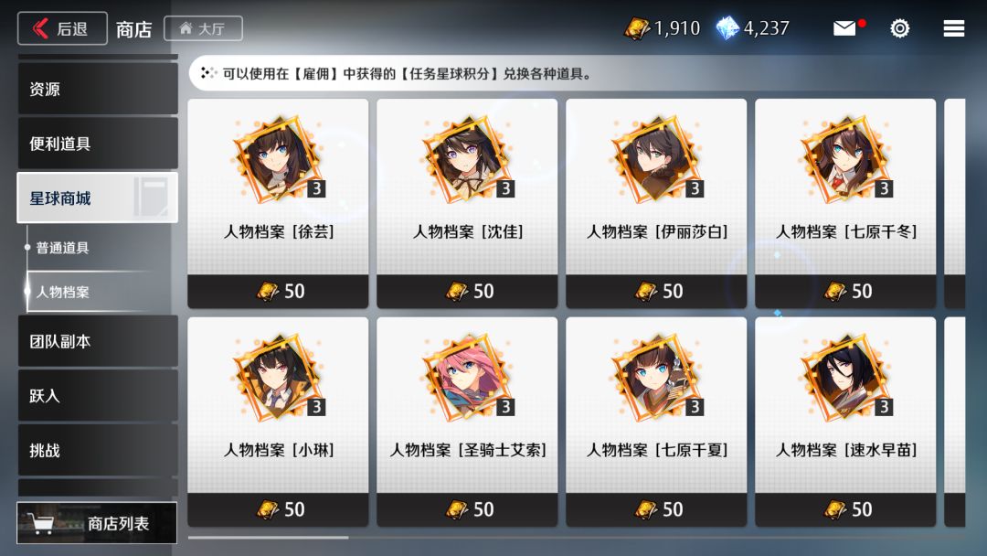Select 徐芸 character file portrait
987x556 pixels.
pos(278,159)
